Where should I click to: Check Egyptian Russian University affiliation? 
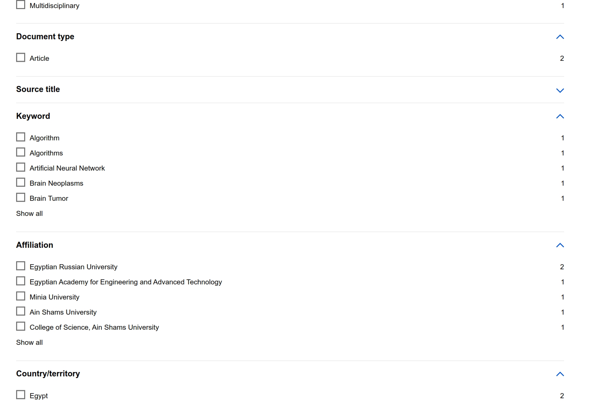(x=21, y=266)
